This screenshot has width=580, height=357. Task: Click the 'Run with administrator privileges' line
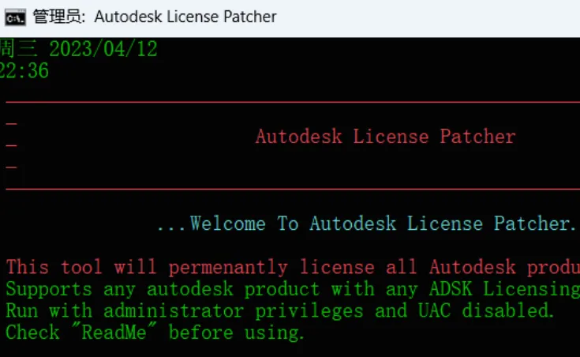coord(280,310)
